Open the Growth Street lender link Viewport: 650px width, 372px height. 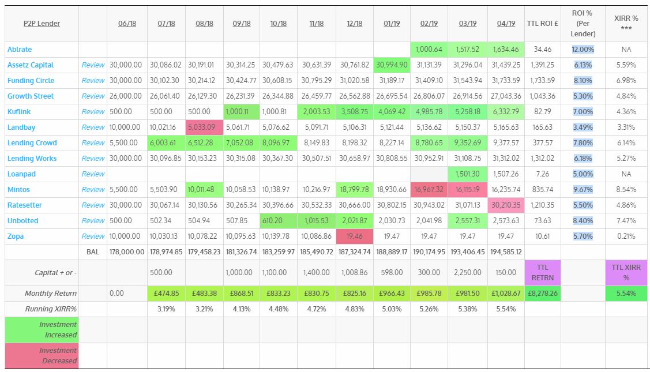coord(30,96)
